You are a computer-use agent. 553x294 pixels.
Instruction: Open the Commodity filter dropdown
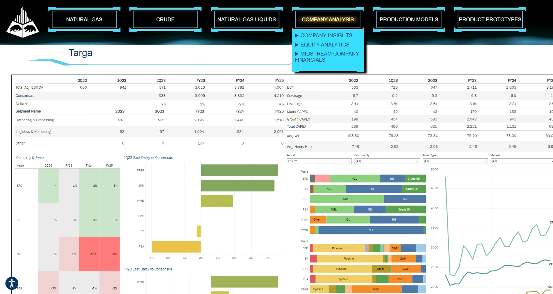coord(387,161)
